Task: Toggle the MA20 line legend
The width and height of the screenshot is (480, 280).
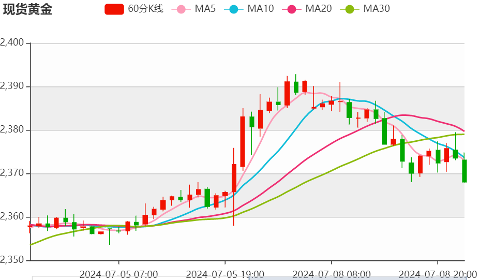Action: pos(307,9)
